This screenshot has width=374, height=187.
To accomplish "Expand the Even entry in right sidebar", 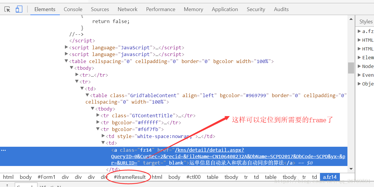I will click(360, 75).
